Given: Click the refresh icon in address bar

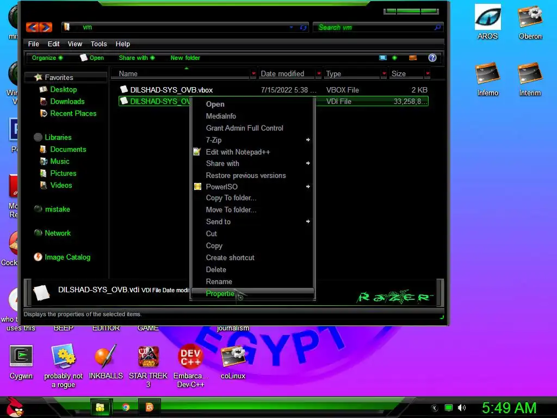Looking at the screenshot, I should click(303, 27).
